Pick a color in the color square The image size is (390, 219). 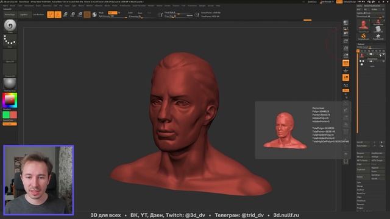[x=10, y=100]
